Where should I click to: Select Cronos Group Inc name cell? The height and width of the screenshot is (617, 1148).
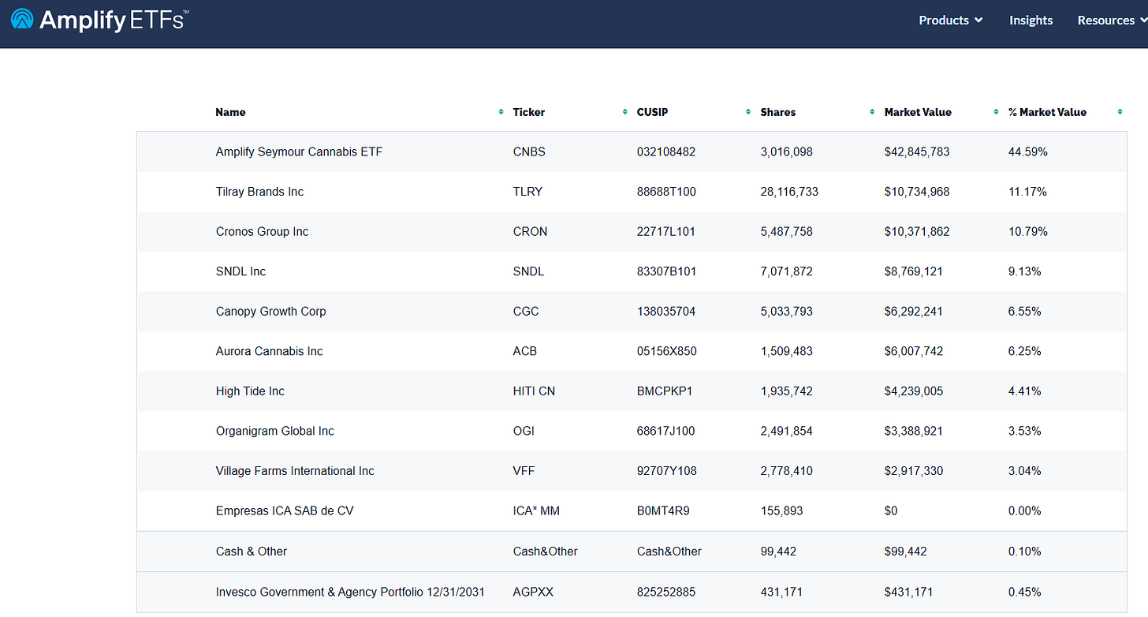click(262, 232)
